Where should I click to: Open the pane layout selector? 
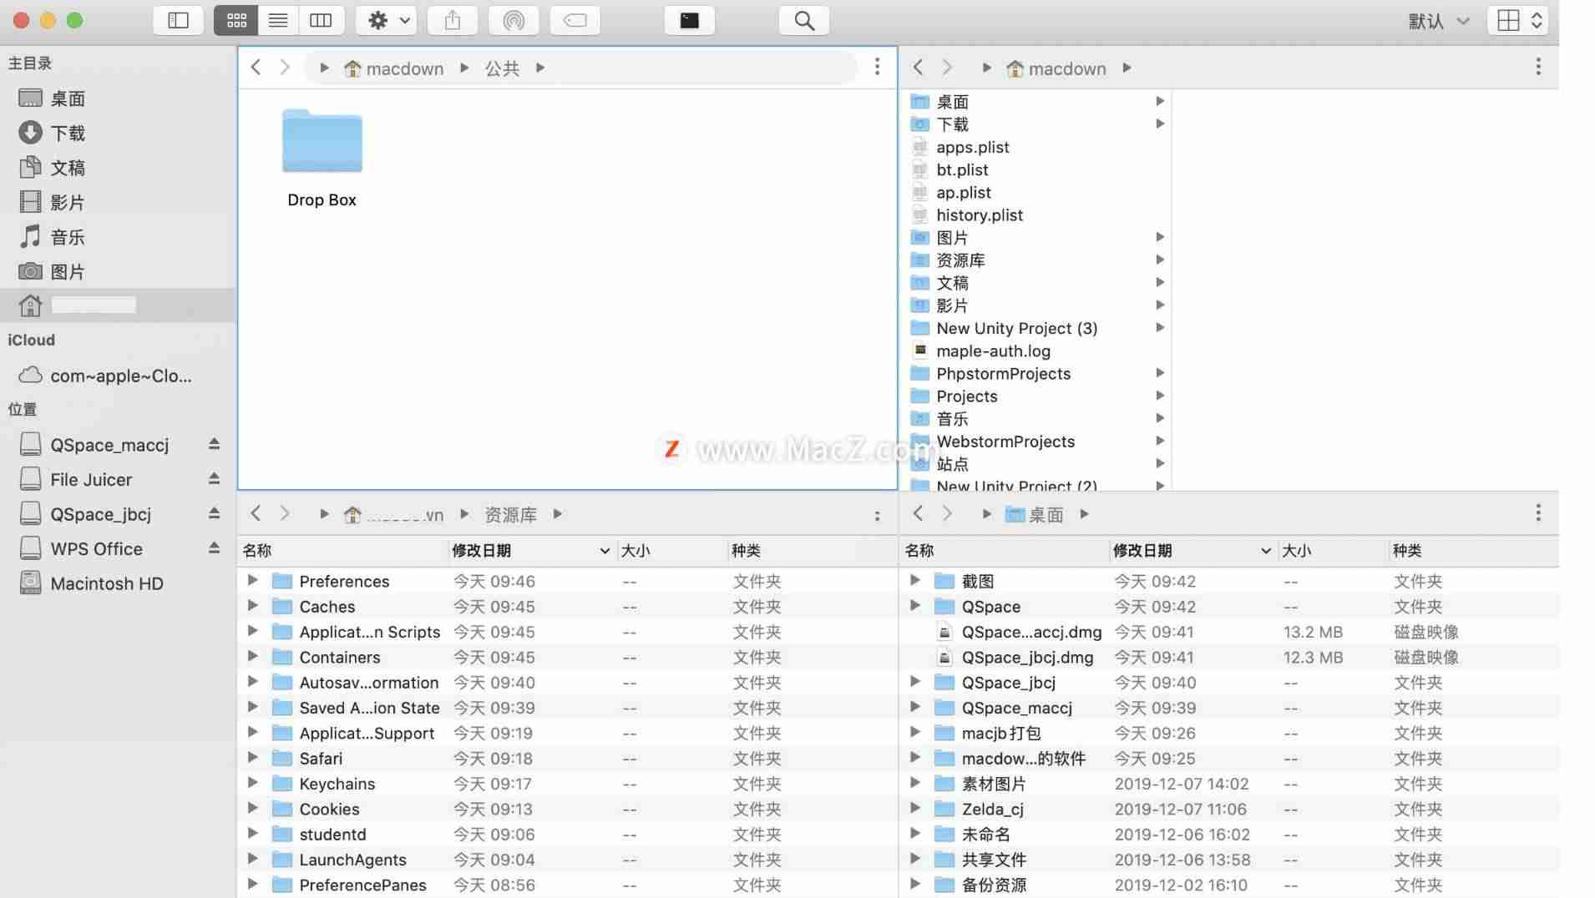point(1519,21)
